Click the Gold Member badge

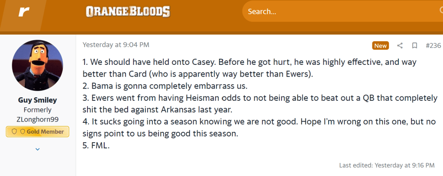(x=37, y=131)
